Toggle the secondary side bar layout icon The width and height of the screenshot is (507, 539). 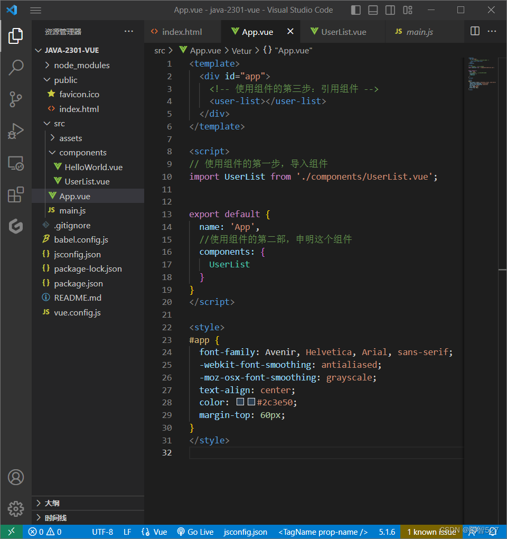390,10
